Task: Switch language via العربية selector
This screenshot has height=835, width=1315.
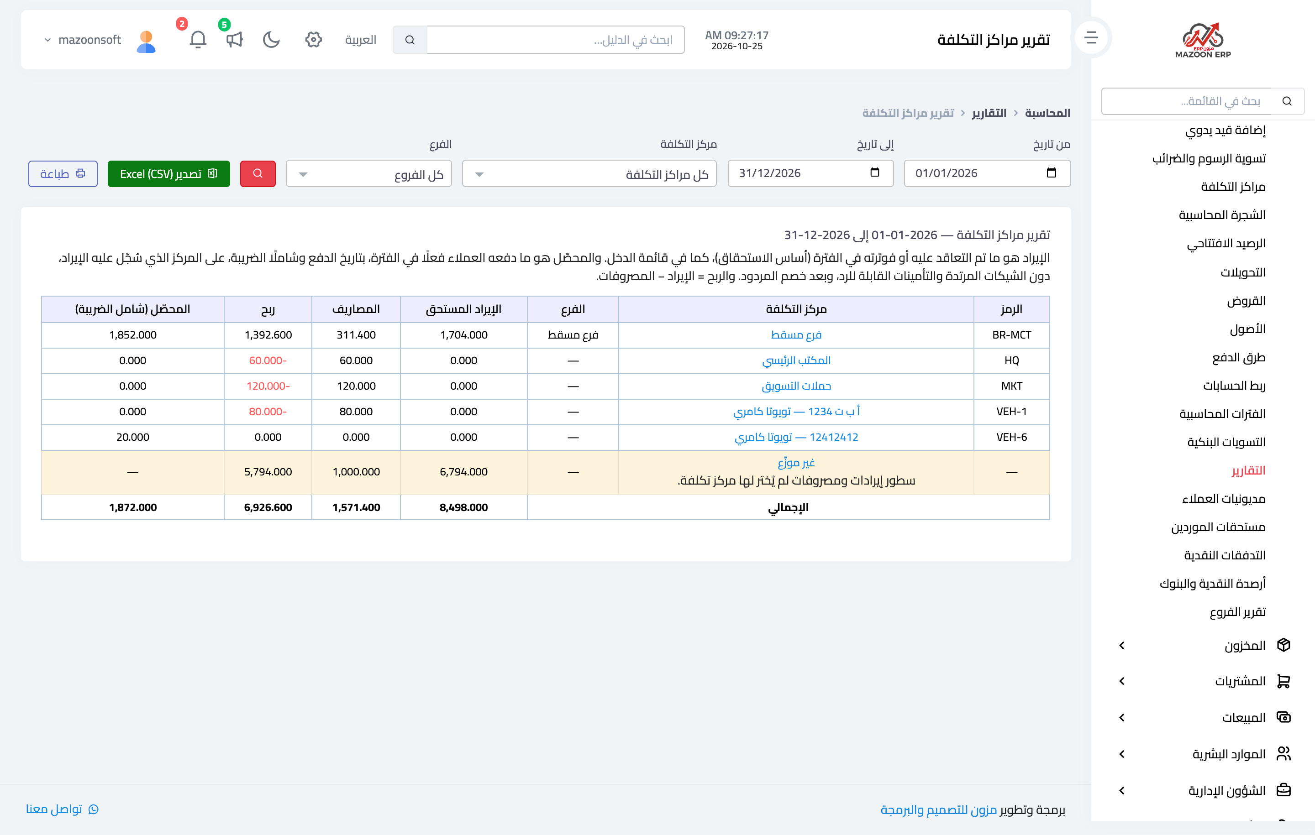Action: pos(360,40)
